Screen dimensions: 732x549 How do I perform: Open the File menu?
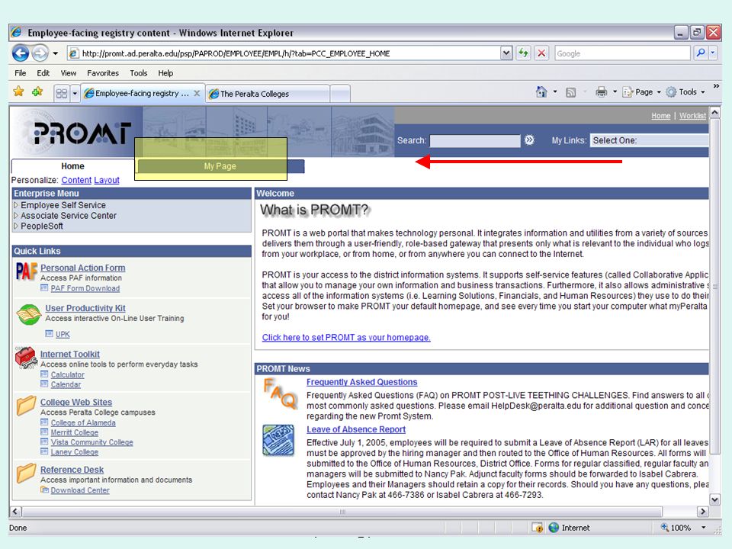click(20, 73)
